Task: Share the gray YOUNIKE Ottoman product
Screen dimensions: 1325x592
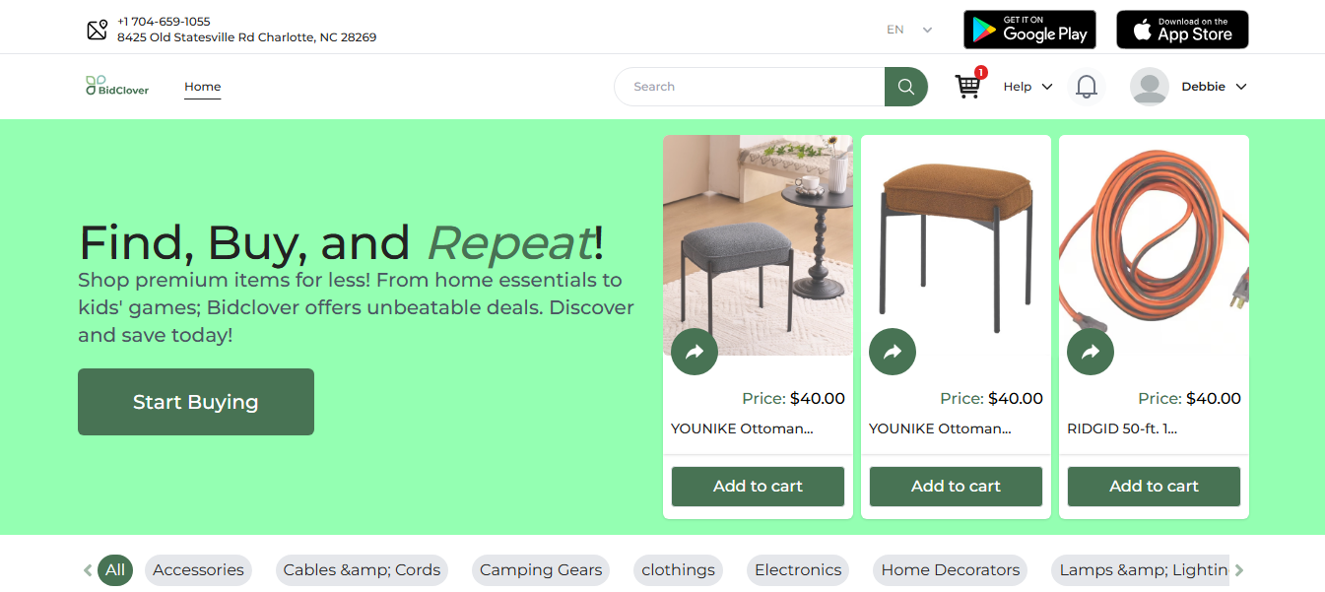Action: pyautogui.click(x=695, y=352)
